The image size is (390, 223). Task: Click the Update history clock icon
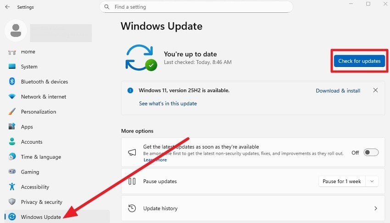[x=132, y=208]
